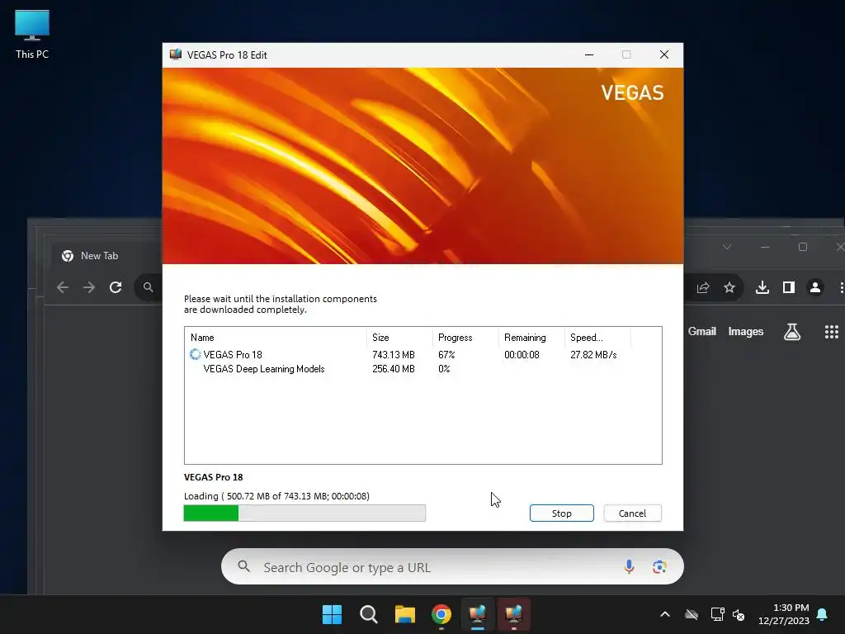
Task: Open the Images link in Chrome
Action: click(745, 332)
